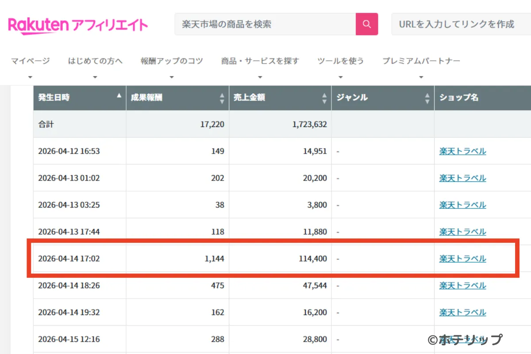Open the 商品・サービスを探す menu
Viewport: 531px width, 354px height.
[x=260, y=61]
